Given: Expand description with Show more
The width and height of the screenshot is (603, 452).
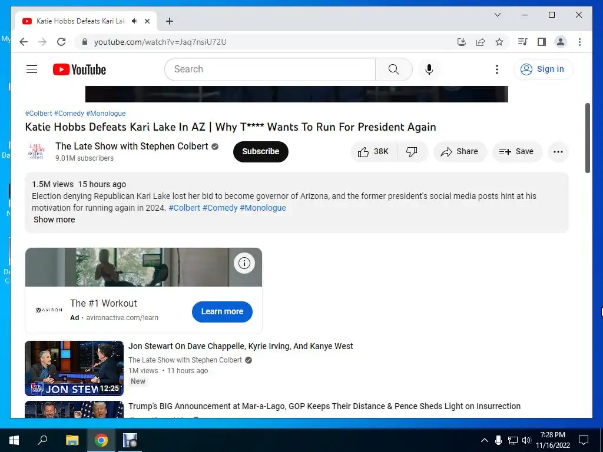Looking at the screenshot, I should pyautogui.click(x=54, y=220).
